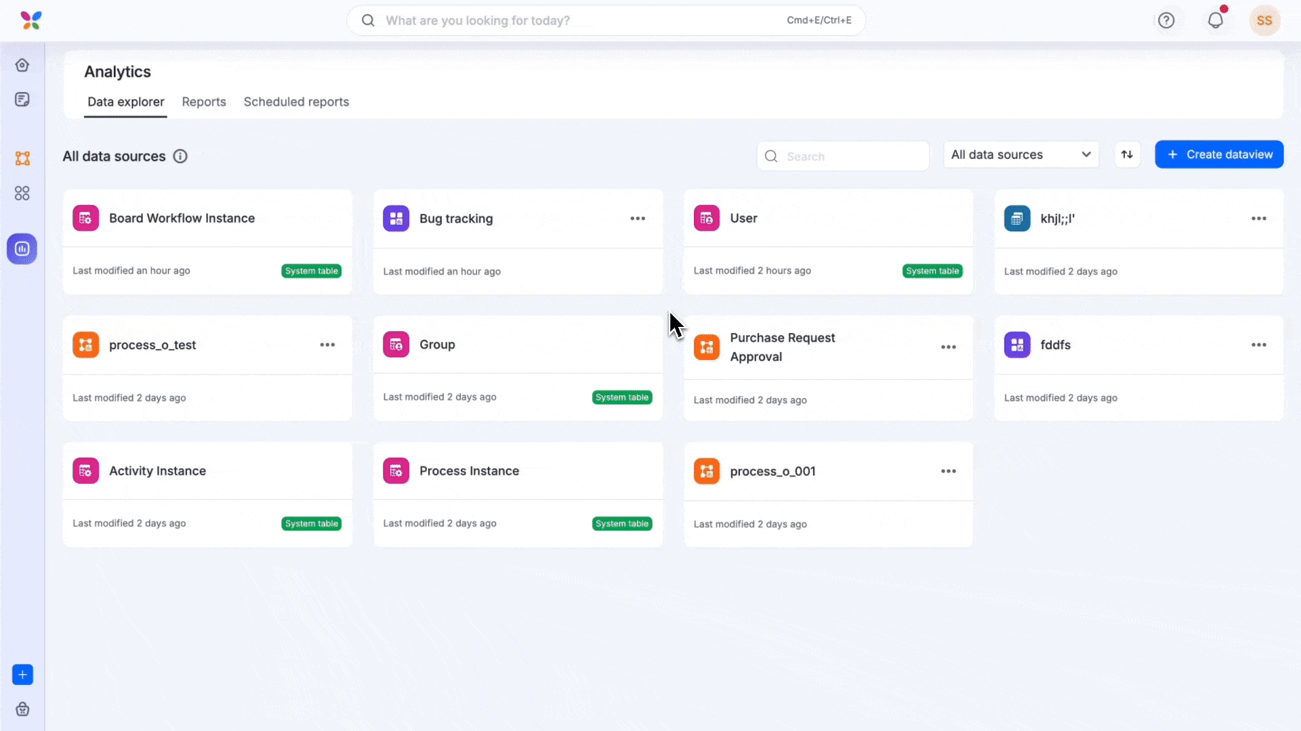Switch to the Reports tab
This screenshot has width=1301, height=731.
click(x=203, y=102)
